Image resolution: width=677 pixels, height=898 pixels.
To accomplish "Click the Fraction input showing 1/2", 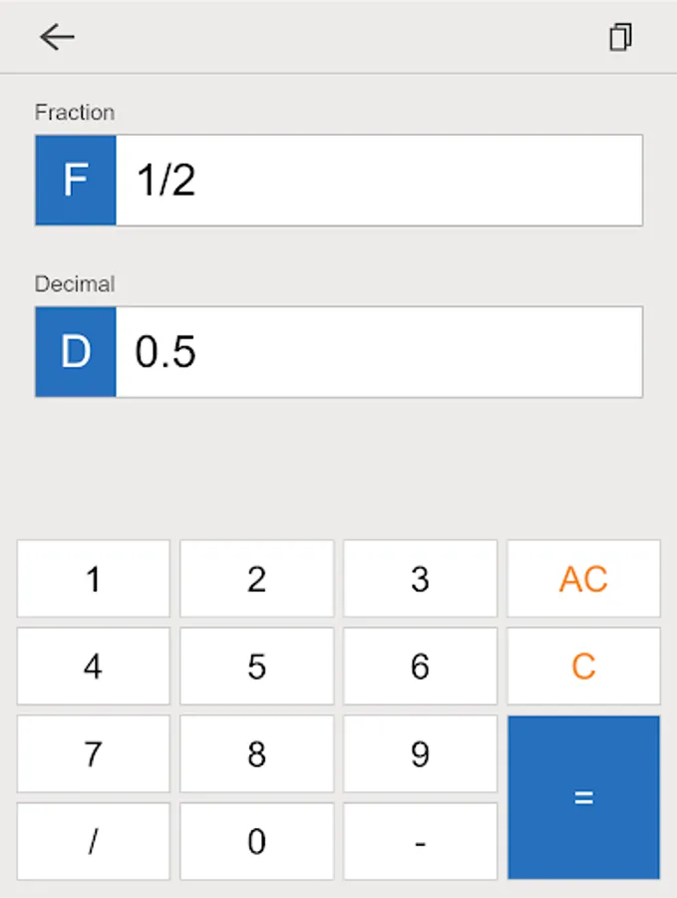I will 379,181.
